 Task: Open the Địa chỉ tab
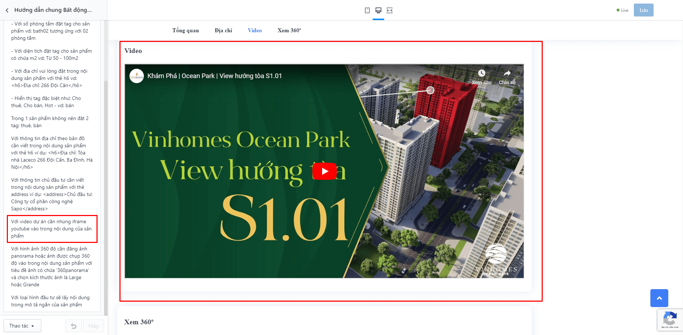223,30
